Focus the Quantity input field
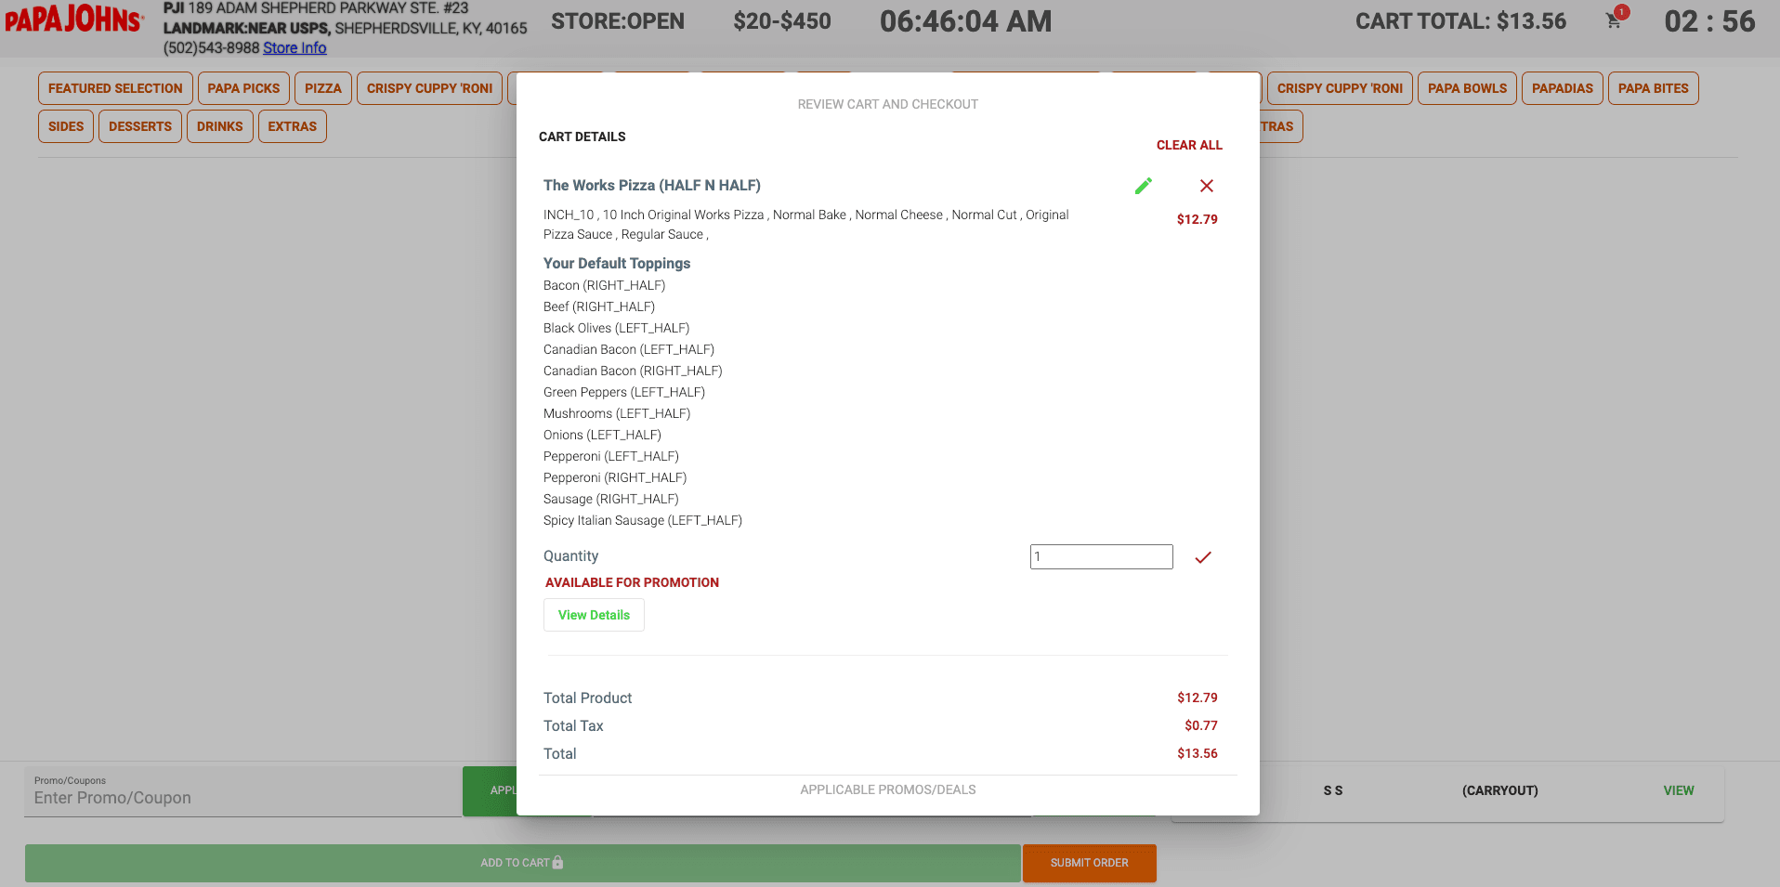This screenshot has width=1780, height=887. pos(1101,556)
